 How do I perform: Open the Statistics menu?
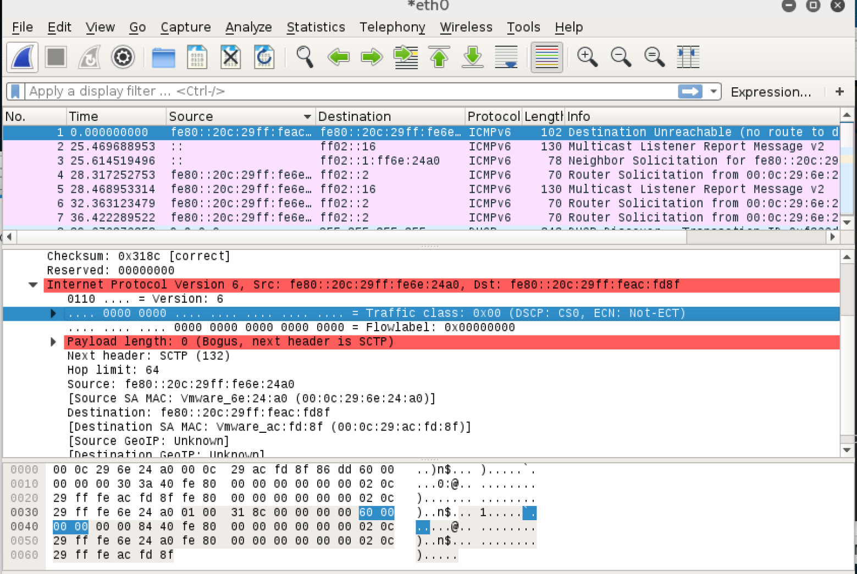coord(316,27)
